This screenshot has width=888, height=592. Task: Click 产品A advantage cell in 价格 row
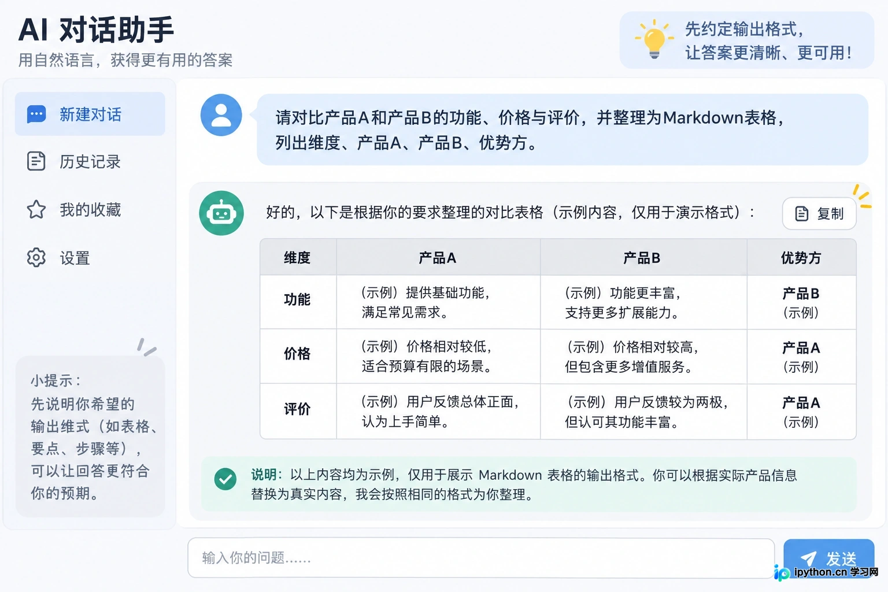click(x=801, y=357)
